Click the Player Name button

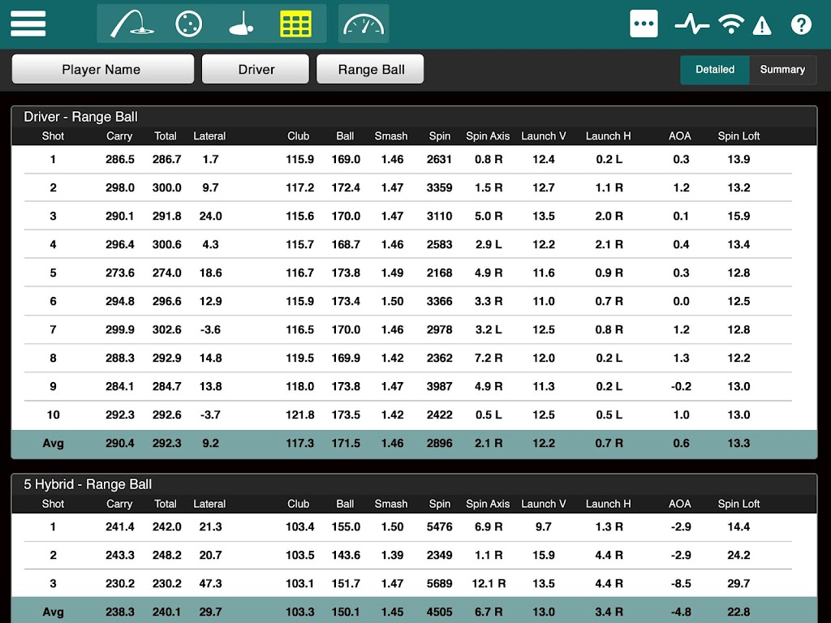[x=103, y=70]
